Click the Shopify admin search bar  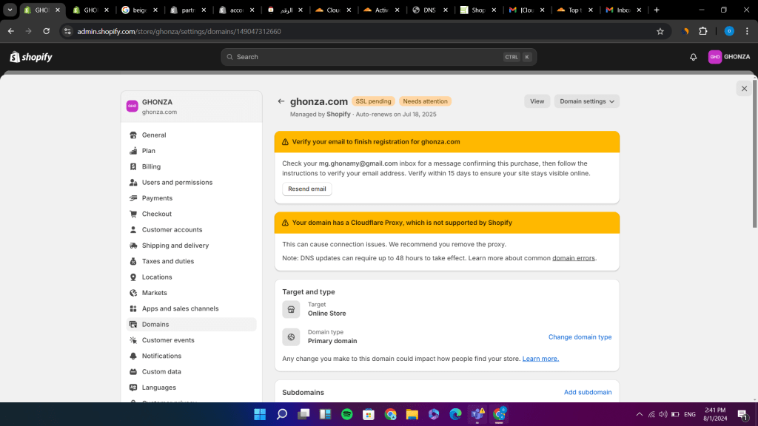[378, 56]
